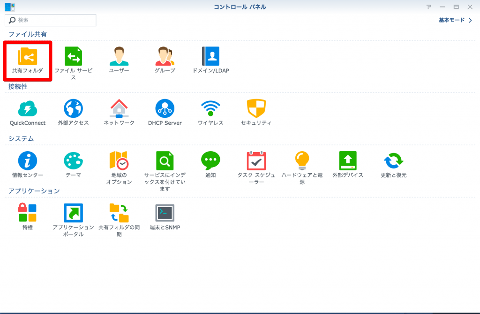Click the search magnifier icon
This screenshot has width=480, height=314.
[x=12, y=20]
